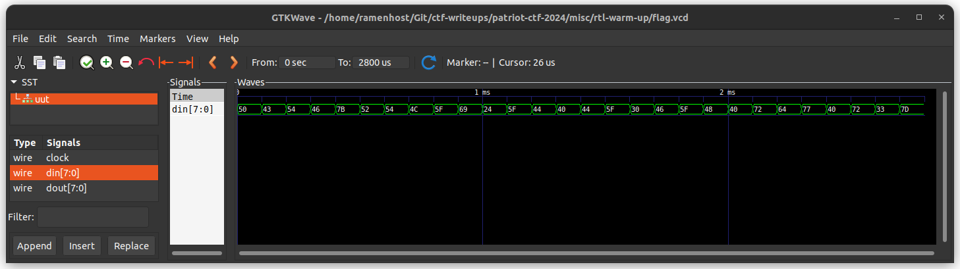Click the Zoom Fit icon
Screen dimensions: 960x269
(x=86, y=62)
